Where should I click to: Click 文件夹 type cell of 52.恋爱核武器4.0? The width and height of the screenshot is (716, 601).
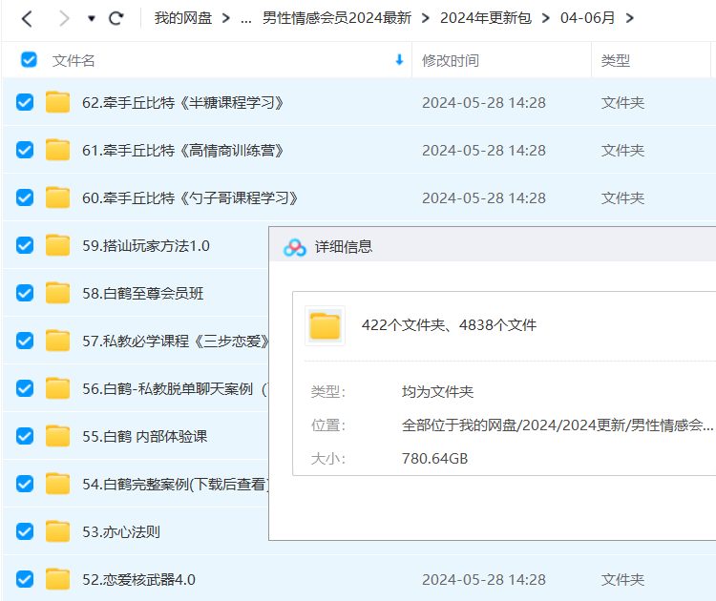[x=622, y=580]
